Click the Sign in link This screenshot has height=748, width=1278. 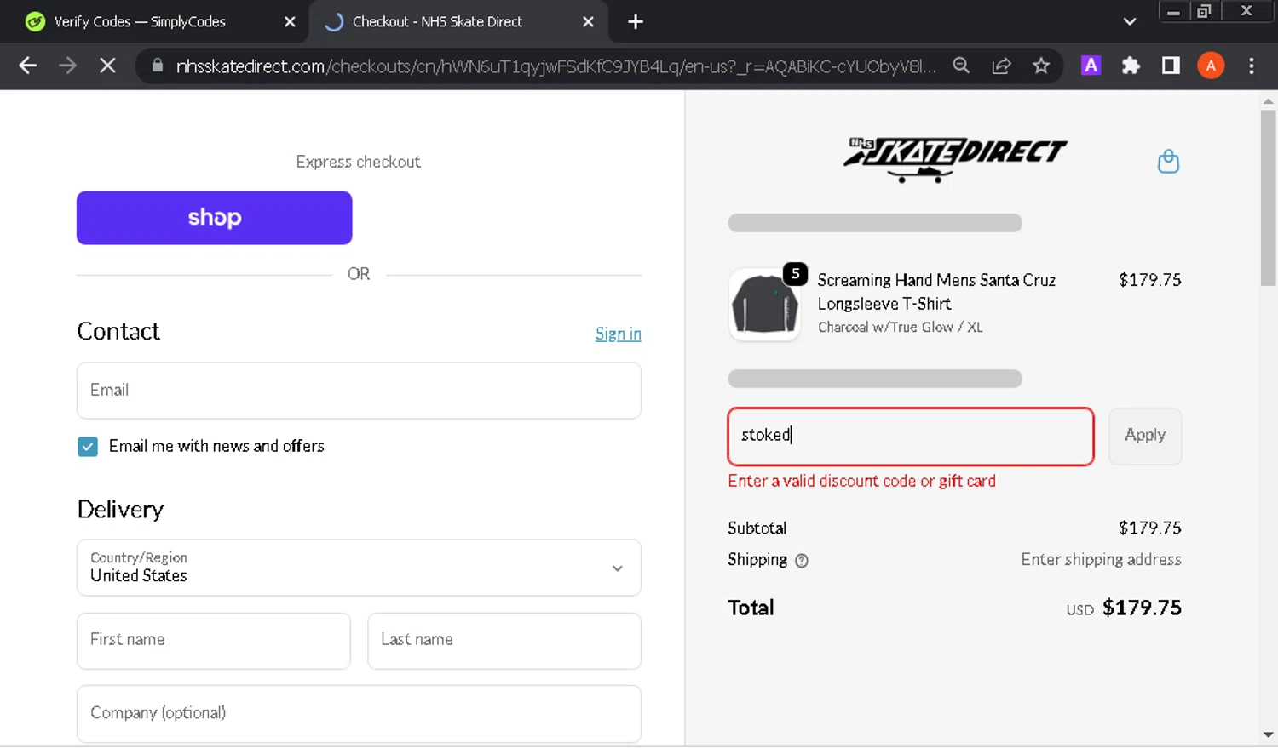pos(618,334)
